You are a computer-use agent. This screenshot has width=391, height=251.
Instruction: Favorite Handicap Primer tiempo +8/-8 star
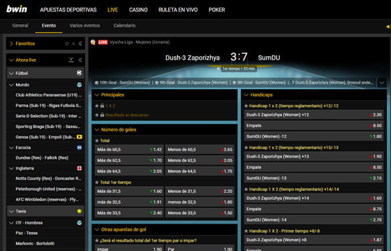point(246,231)
